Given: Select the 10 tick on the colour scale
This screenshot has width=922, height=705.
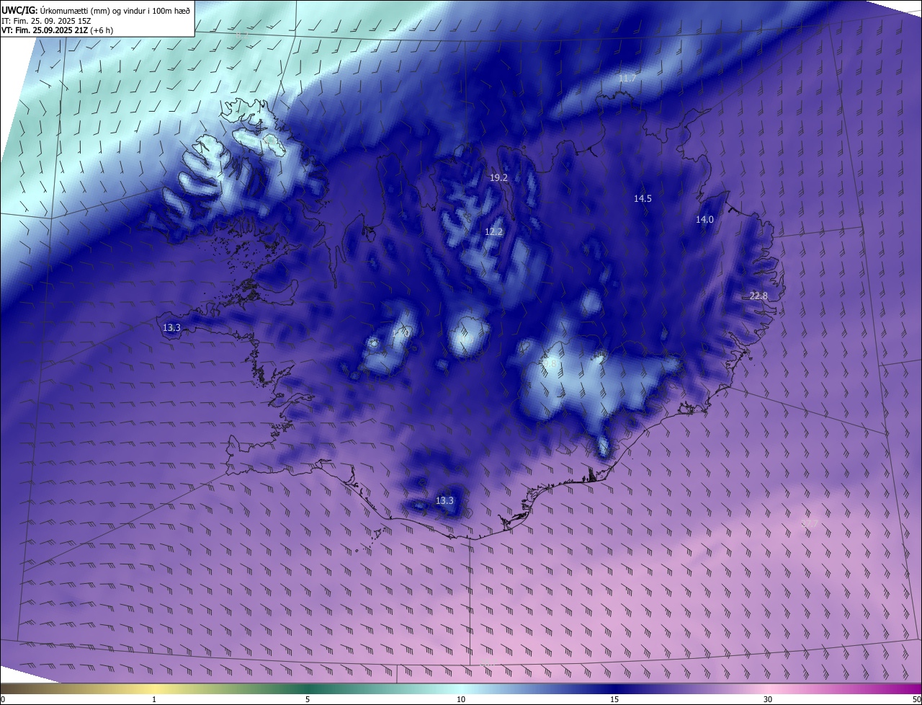Looking at the screenshot, I should (461, 699).
